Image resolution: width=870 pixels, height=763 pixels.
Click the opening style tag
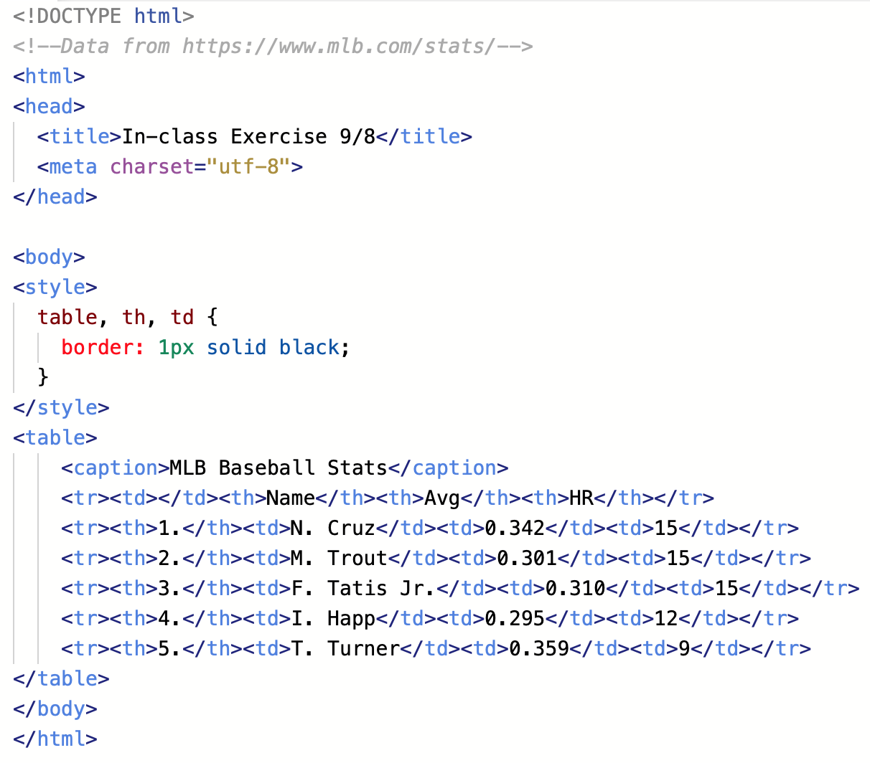point(55,287)
